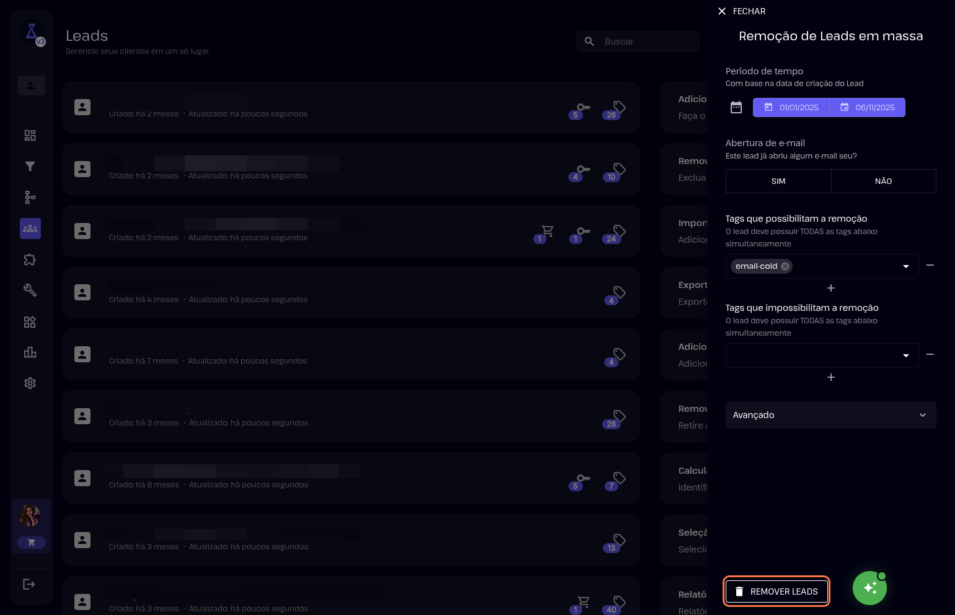Open the settings gear in the sidebar

pos(30,383)
